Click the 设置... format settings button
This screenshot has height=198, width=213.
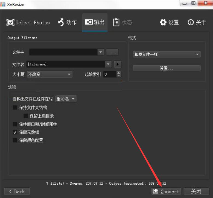pyautogui.click(x=167, y=68)
